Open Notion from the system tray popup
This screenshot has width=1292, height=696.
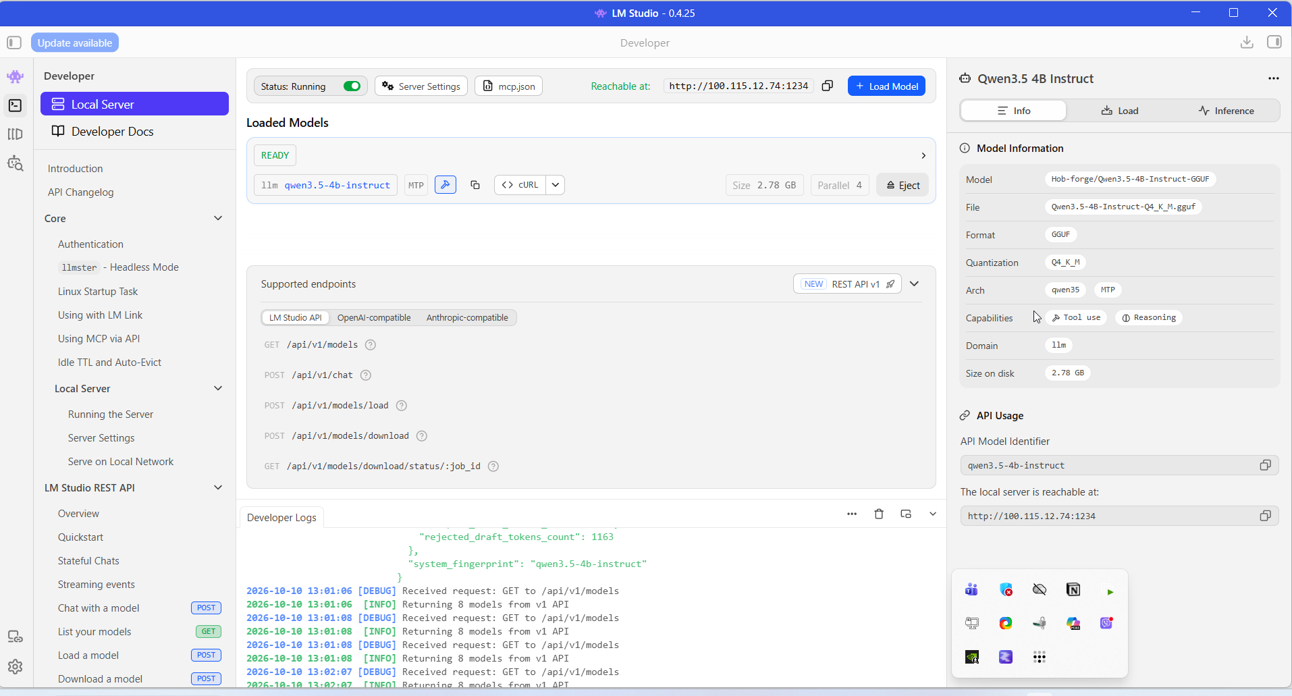click(x=1073, y=590)
